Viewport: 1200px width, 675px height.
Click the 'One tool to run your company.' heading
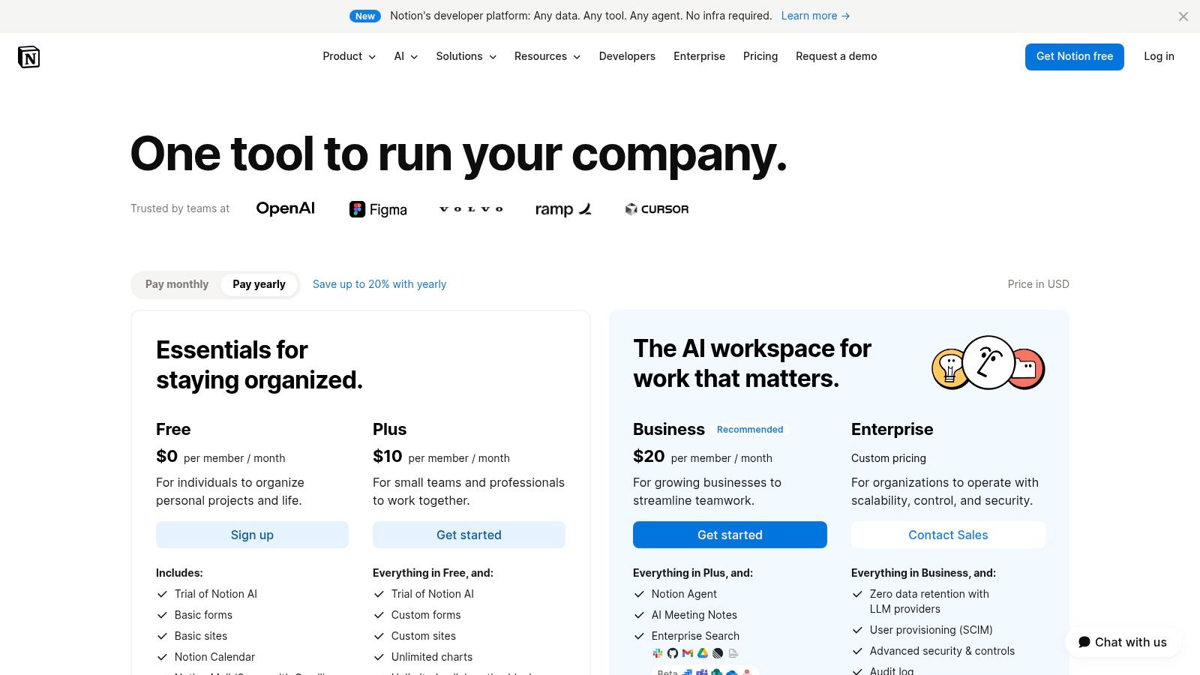click(459, 154)
